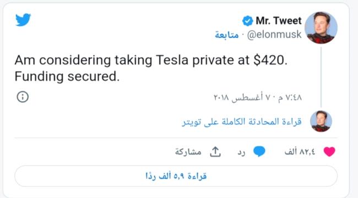Open قراءة المحادثة الكاملة على تويتر link
Image resolution: width=358 pixels, height=198 pixels.
[x=242, y=122]
